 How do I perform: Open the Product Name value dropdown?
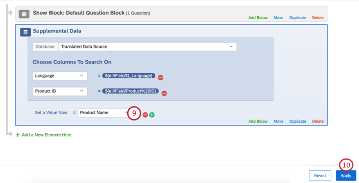[103, 113]
